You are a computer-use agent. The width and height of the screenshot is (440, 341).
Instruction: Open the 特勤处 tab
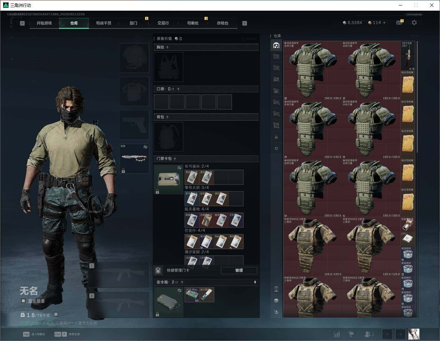[193, 23]
